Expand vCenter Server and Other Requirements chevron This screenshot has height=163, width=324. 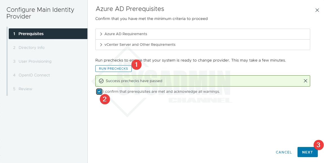point(101,45)
